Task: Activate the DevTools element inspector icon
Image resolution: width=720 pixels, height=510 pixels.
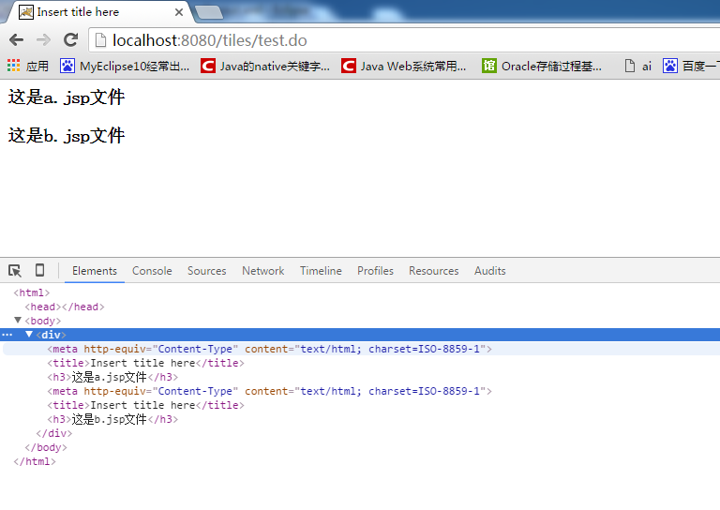Action: pyautogui.click(x=15, y=271)
